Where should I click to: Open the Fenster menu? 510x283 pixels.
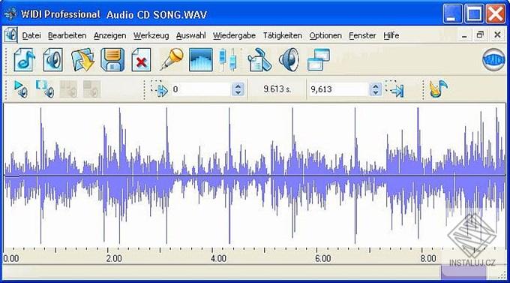362,35
